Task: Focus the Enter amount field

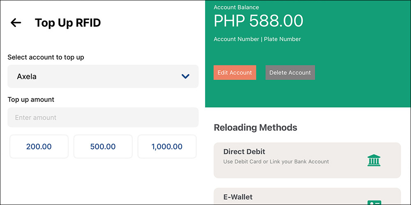Action: pos(103,117)
